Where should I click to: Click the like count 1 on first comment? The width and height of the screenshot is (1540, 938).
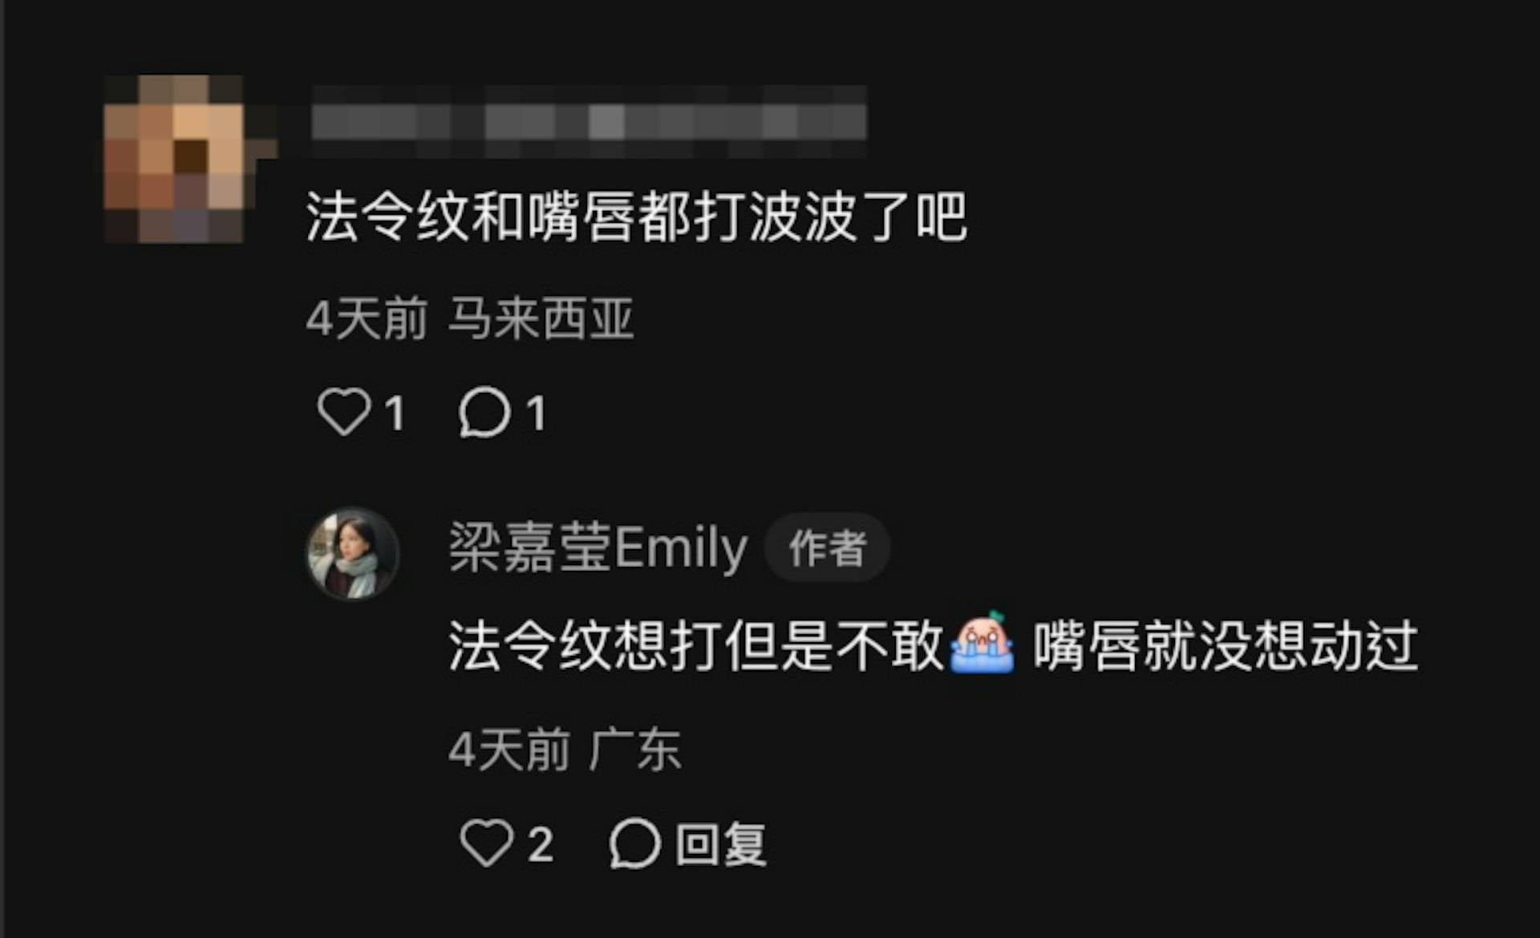(x=395, y=414)
